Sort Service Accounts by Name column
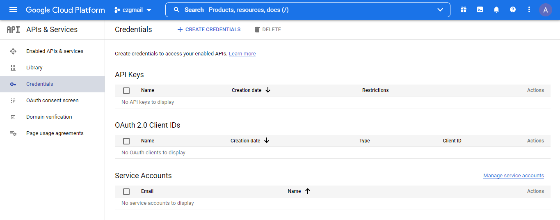The width and height of the screenshot is (560, 220). (x=294, y=191)
